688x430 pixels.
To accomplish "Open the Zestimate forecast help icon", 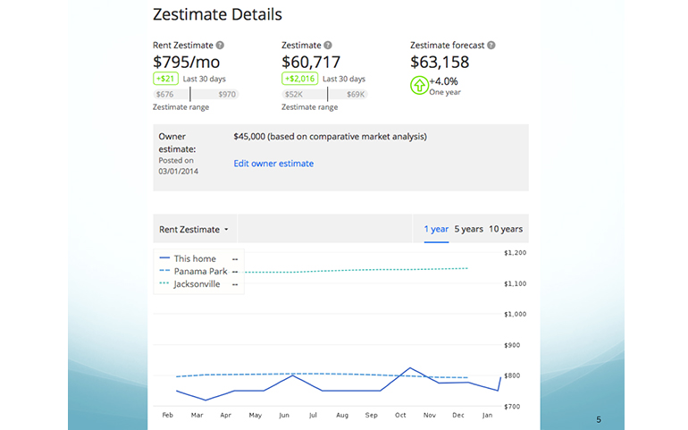I will 491,46.
